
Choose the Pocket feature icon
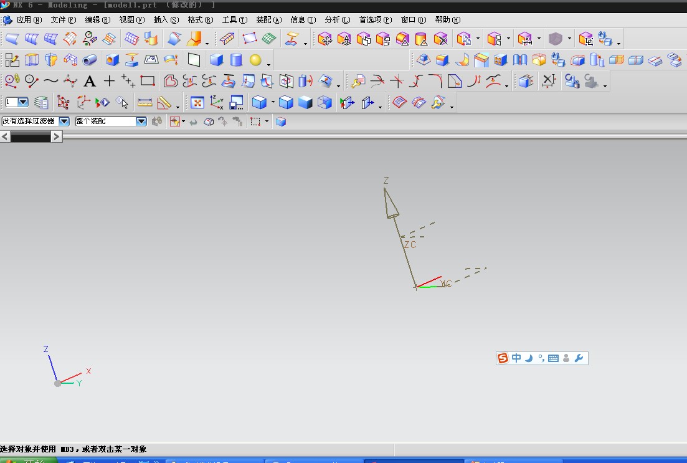point(151,60)
